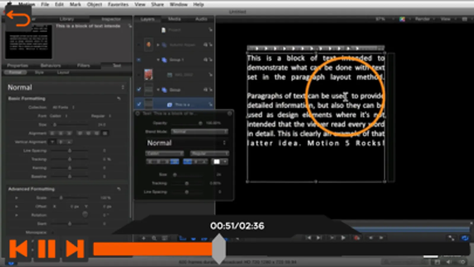Click text preview thumbnail in Inspector
474x267 pixels.
pos(28,42)
